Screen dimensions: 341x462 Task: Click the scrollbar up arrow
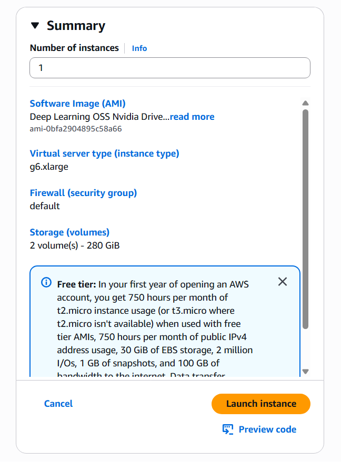point(305,103)
